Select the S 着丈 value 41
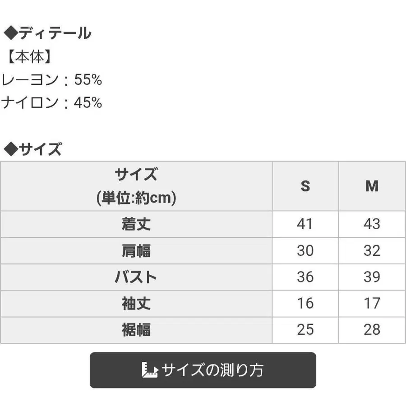406x406 pixels. click(305, 224)
